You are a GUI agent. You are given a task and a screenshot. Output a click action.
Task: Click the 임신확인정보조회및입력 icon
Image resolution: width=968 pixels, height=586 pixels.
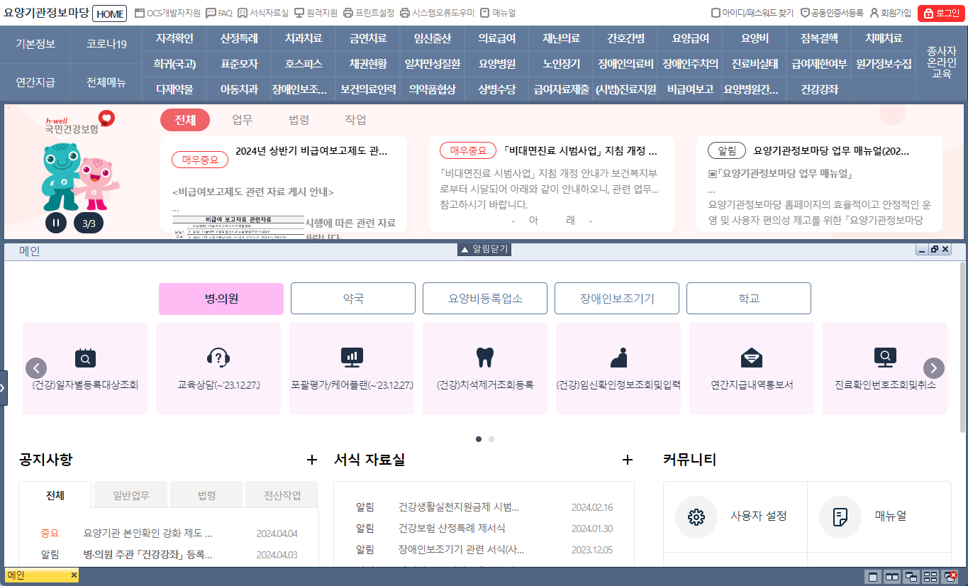pyautogui.click(x=618, y=357)
